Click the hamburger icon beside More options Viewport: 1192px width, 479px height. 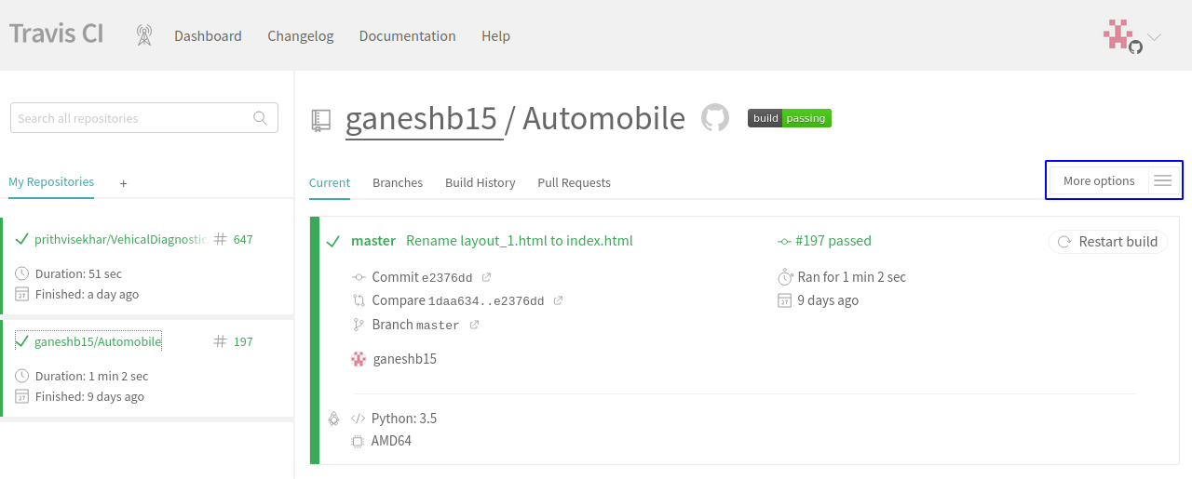pyautogui.click(x=1162, y=180)
